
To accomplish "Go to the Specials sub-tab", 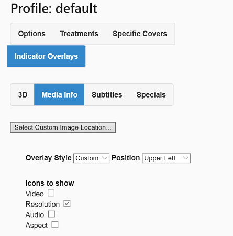I will [151, 95].
